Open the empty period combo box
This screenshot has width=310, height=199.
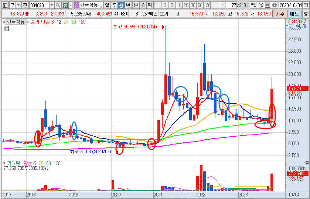pos(218,5)
